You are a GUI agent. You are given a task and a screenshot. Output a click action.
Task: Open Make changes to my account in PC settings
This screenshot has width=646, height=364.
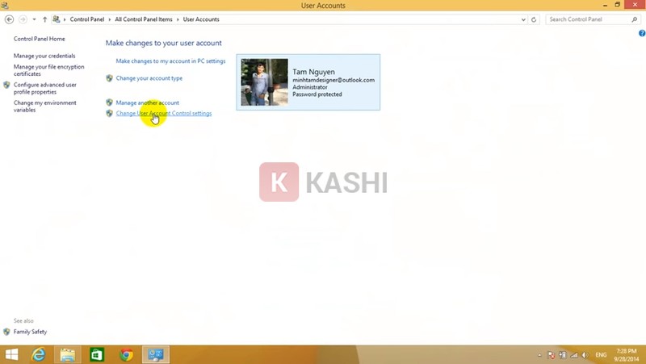pos(170,61)
